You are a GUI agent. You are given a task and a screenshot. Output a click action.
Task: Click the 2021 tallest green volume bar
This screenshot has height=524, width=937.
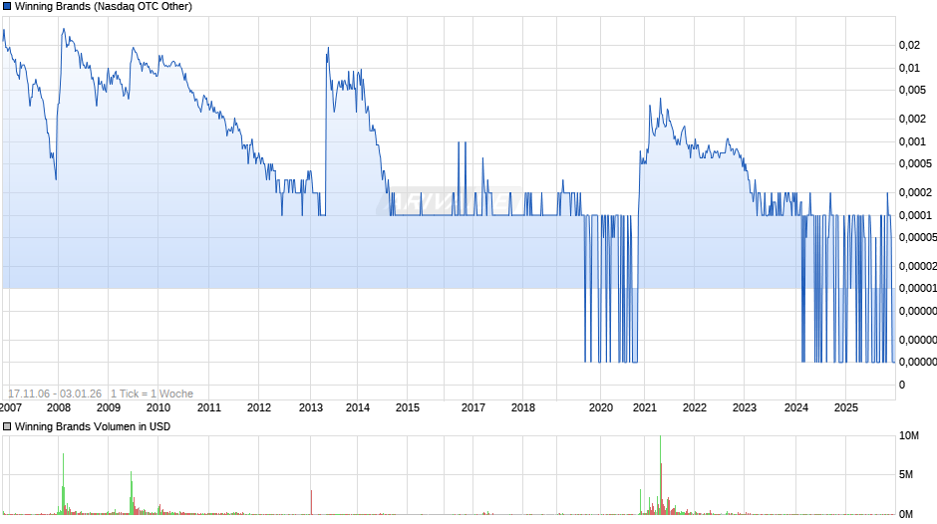(660, 475)
